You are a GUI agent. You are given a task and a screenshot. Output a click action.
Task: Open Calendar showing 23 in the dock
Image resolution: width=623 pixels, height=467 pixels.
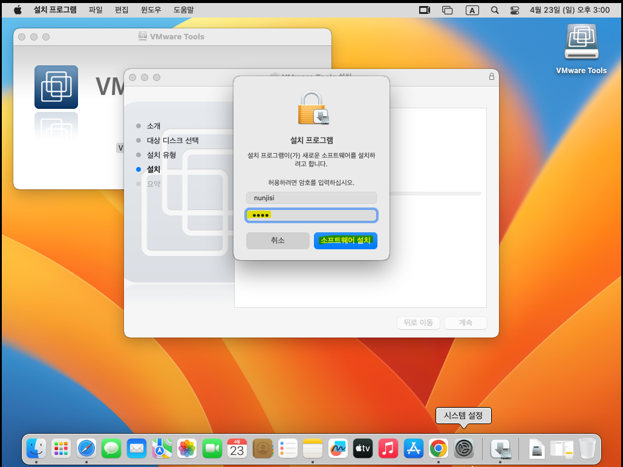[x=237, y=449]
